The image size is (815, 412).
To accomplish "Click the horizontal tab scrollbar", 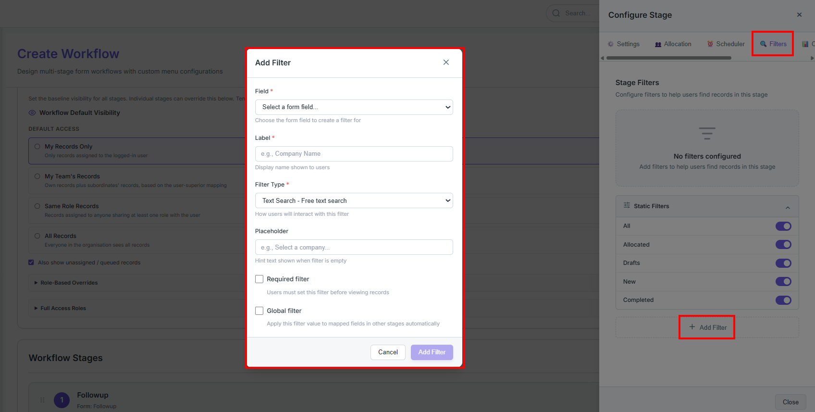I will tap(669, 58).
